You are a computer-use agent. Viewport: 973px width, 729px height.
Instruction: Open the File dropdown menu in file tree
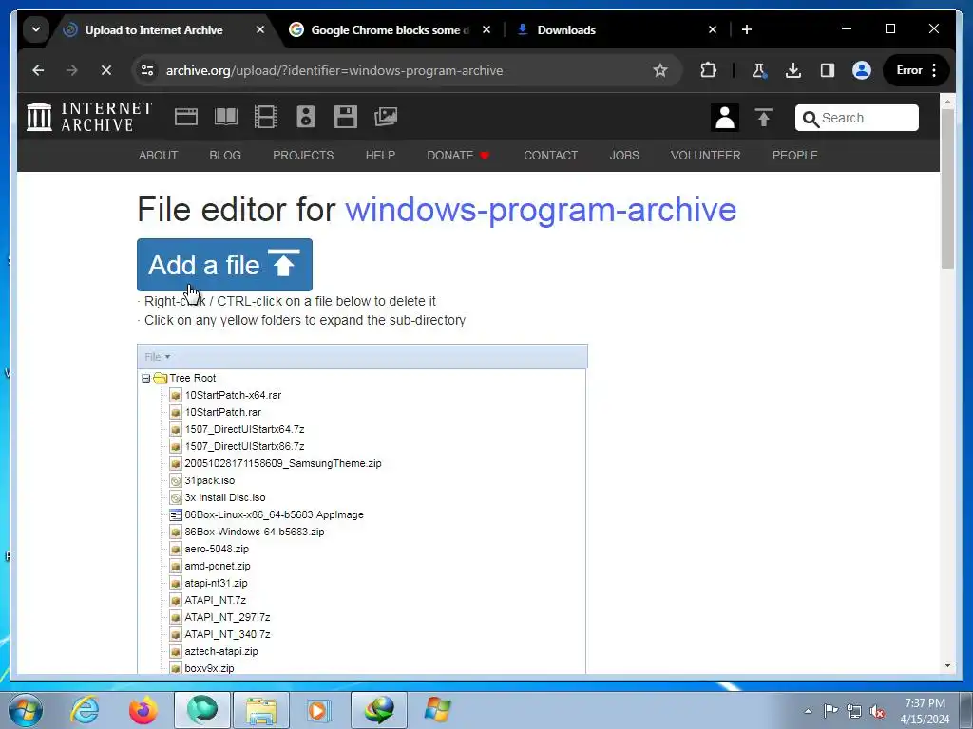[158, 357]
